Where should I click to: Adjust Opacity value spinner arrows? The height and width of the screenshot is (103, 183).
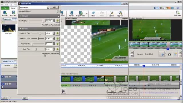[53, 21]
